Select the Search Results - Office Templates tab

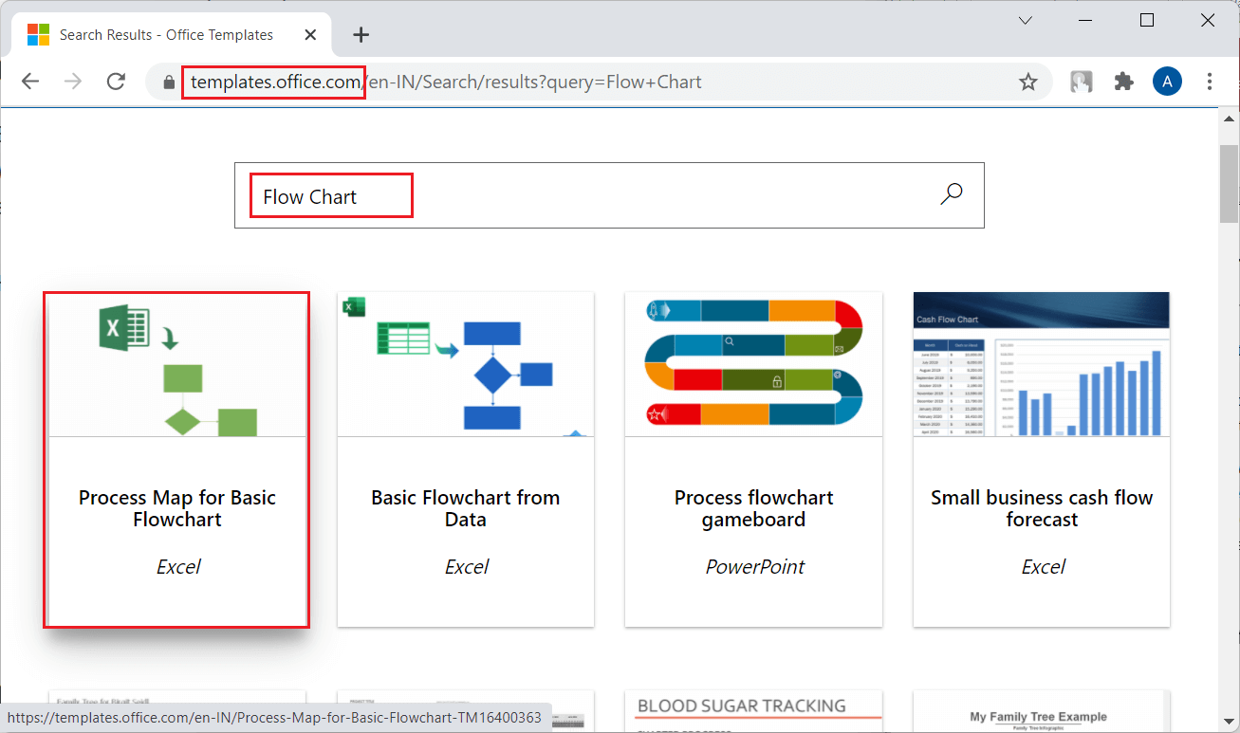[174, 35]
